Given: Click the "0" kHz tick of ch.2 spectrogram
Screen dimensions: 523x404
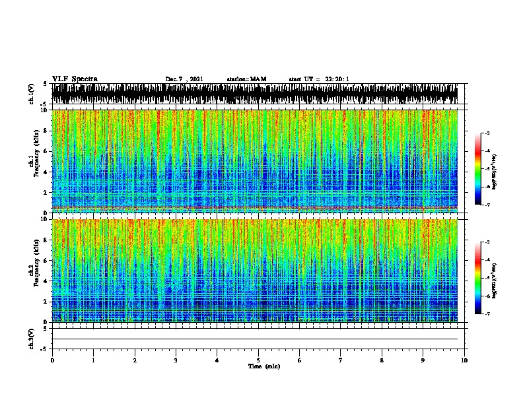Looking at the screenshot, I should (x=46, y=322).
